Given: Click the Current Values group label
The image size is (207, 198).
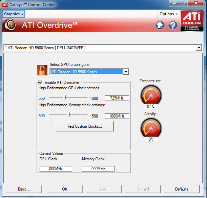Looking at the screenshot, I should coord(51,154).
